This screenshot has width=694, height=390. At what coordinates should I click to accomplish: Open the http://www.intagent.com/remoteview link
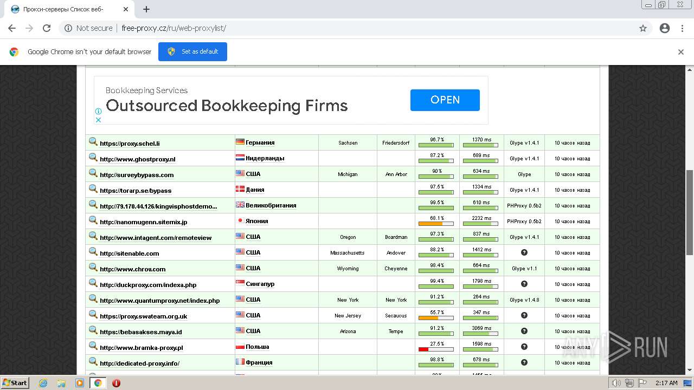pyautogui.click(x=156, y=238)
